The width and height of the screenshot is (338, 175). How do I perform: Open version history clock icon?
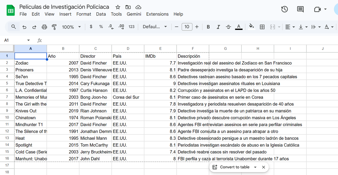click(x=284, y=9)
